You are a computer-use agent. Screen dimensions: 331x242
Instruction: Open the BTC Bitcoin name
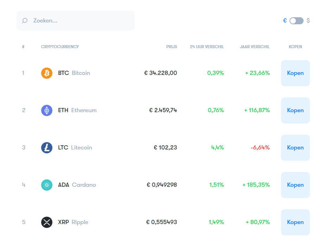tap(74, 73)
